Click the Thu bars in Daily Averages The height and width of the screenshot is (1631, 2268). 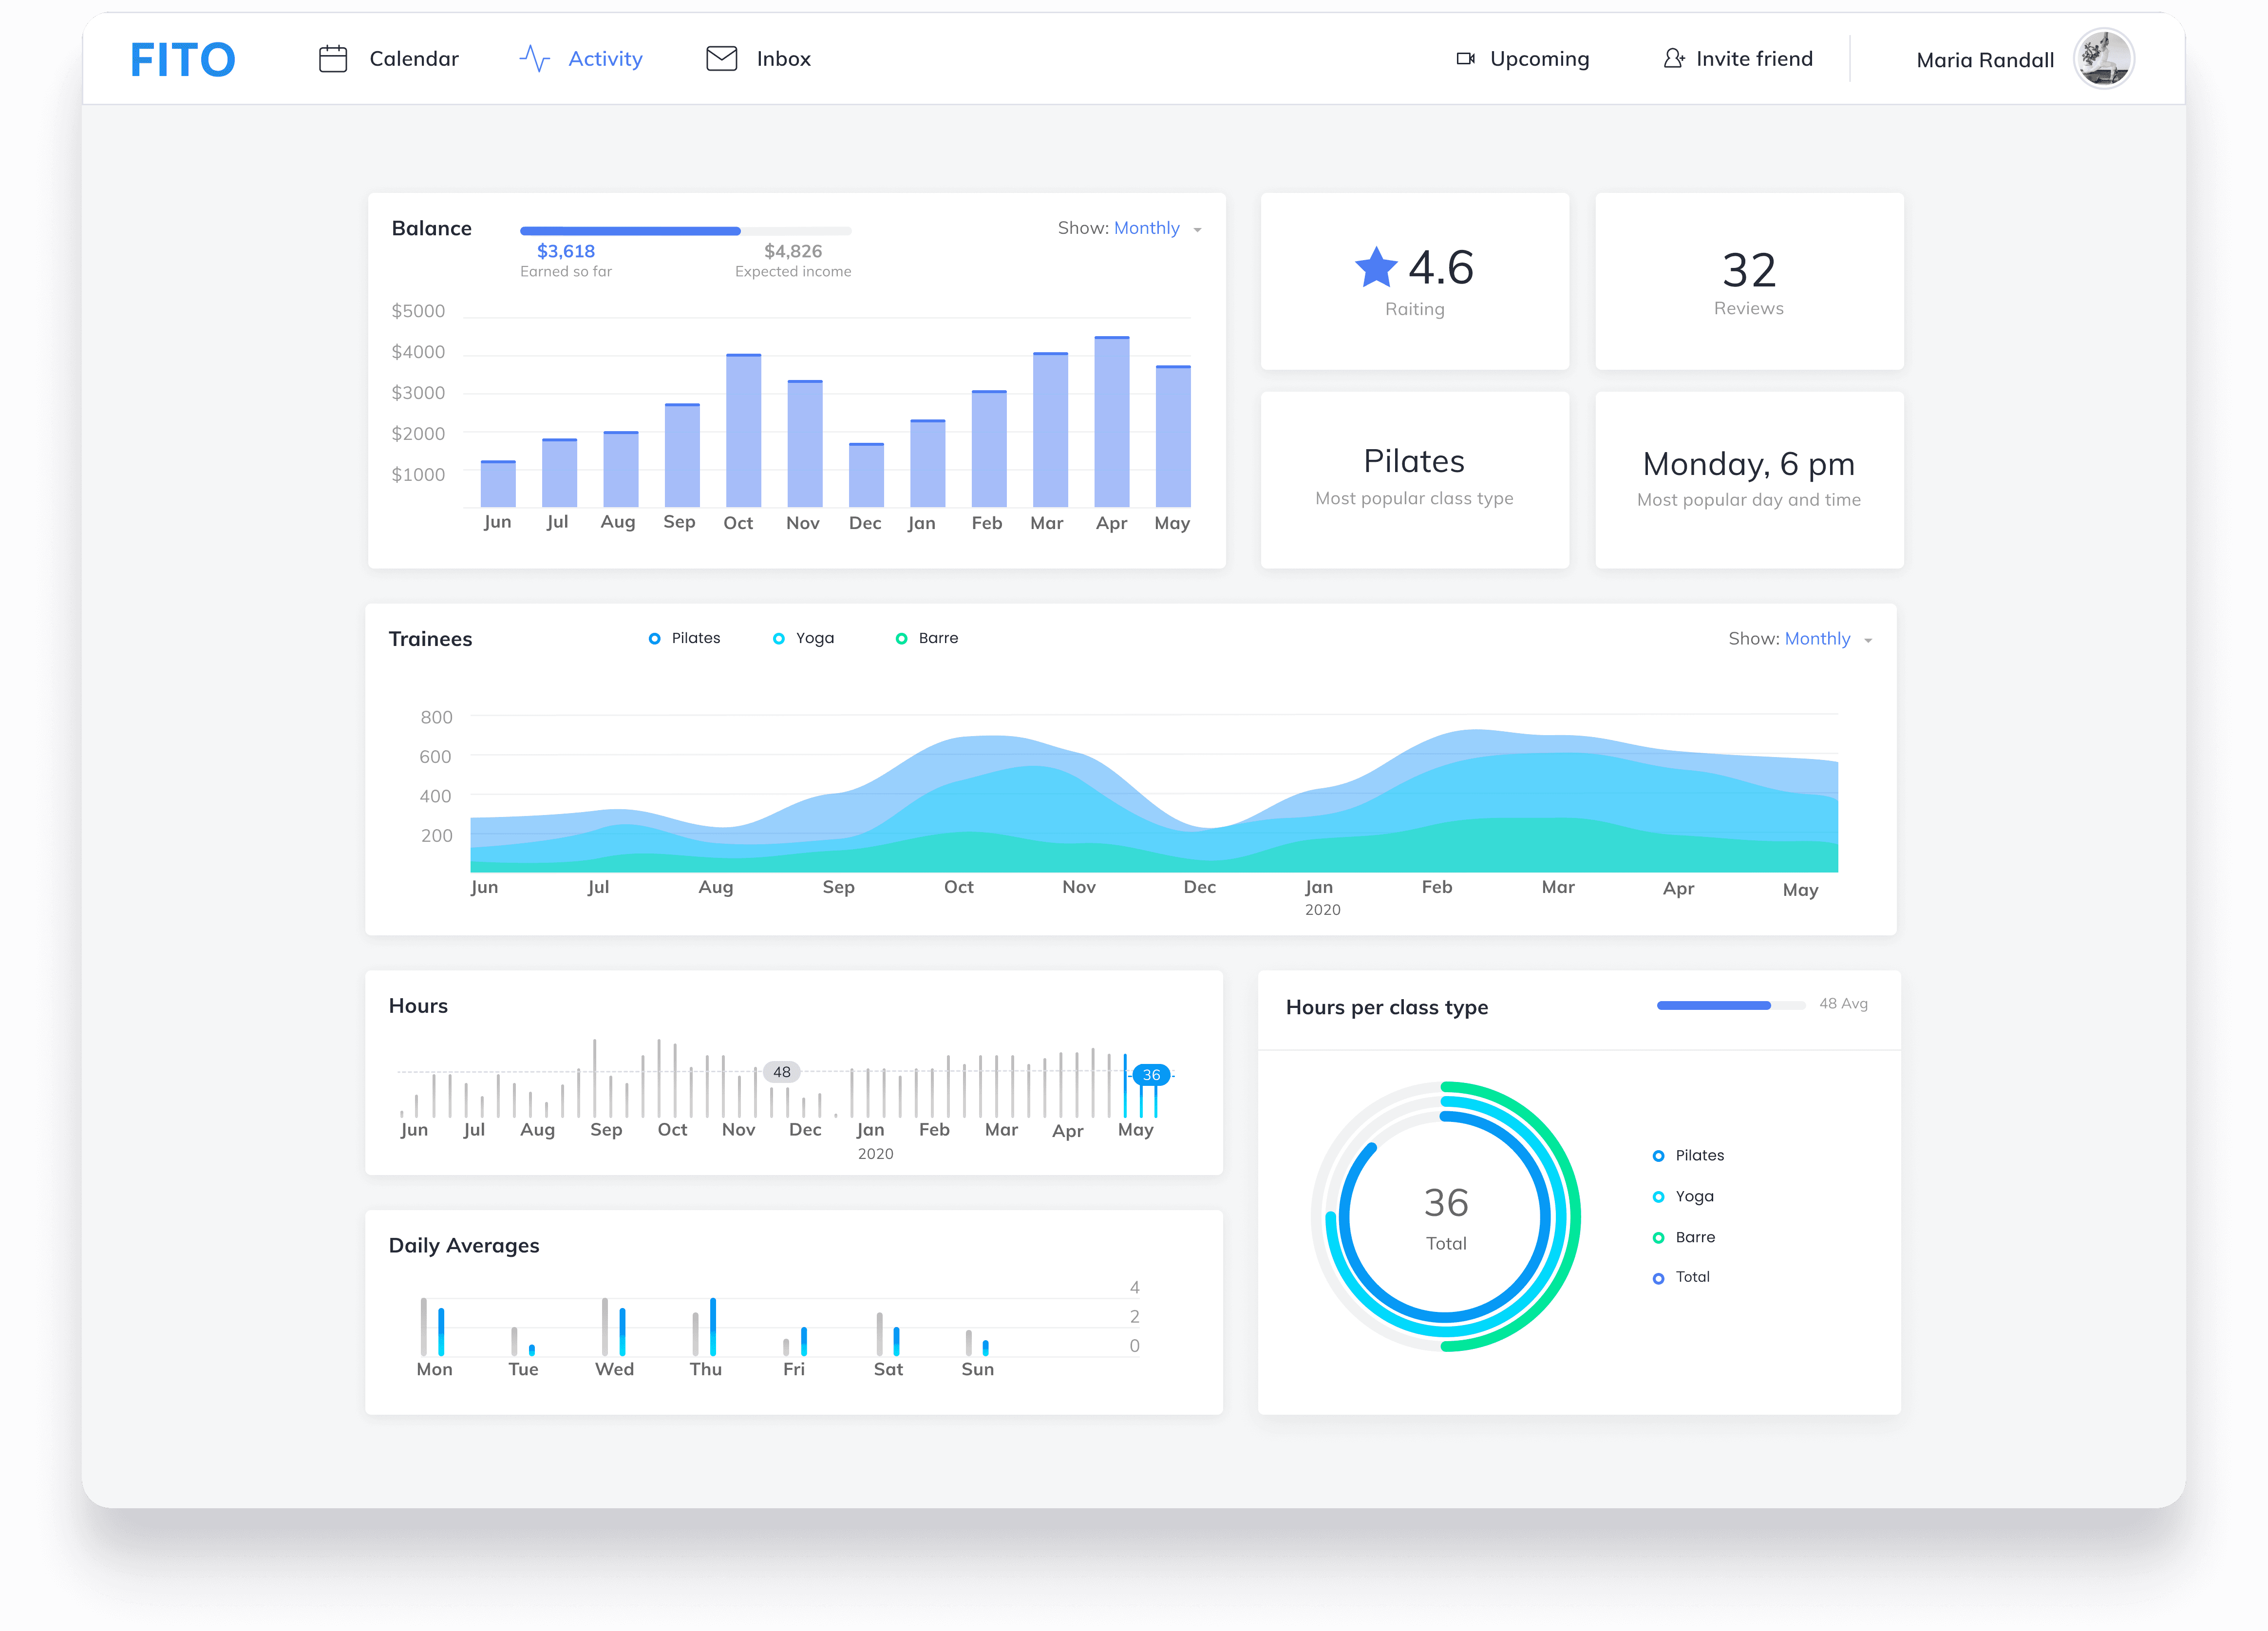click(x=704, y=1327)
